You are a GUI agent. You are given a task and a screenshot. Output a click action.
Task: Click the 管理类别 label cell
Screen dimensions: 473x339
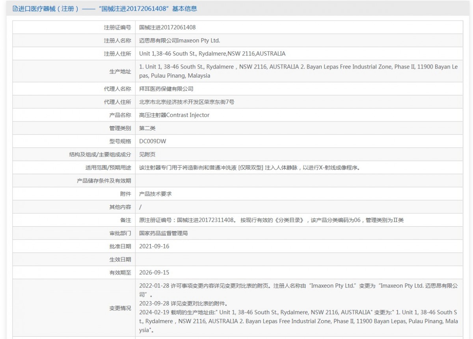74,128
